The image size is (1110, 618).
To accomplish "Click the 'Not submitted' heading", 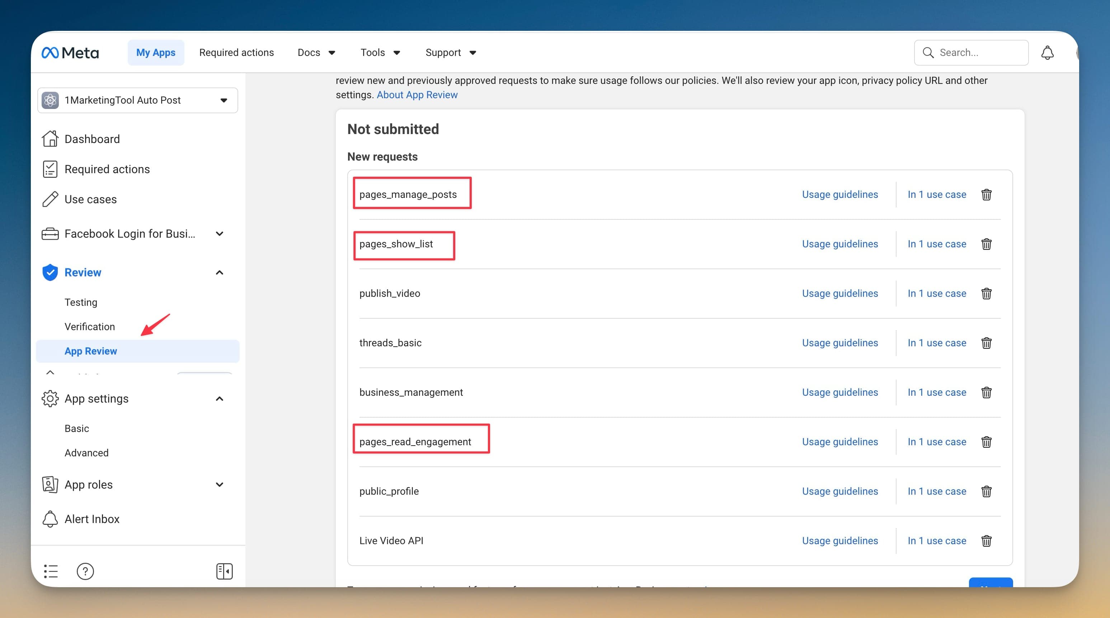I will click(x=393, y=129).
